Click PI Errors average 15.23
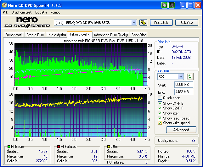Viewport: 203px width, 167px height. click(43, 152)
